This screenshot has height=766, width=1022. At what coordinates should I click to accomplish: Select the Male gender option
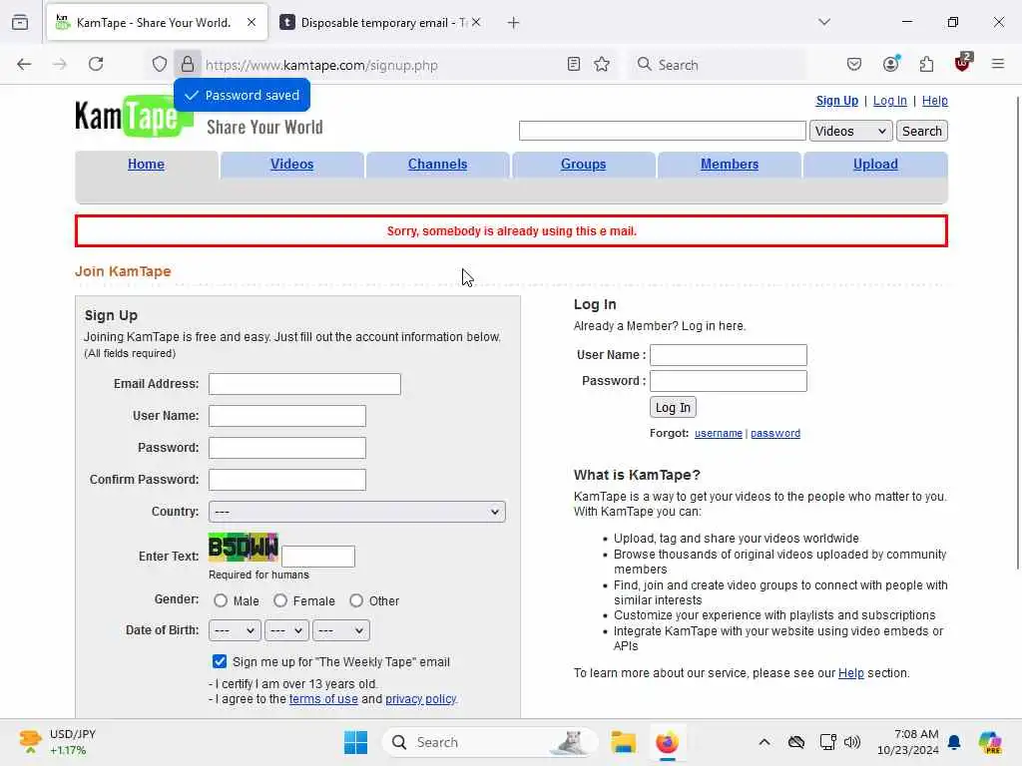221,600
